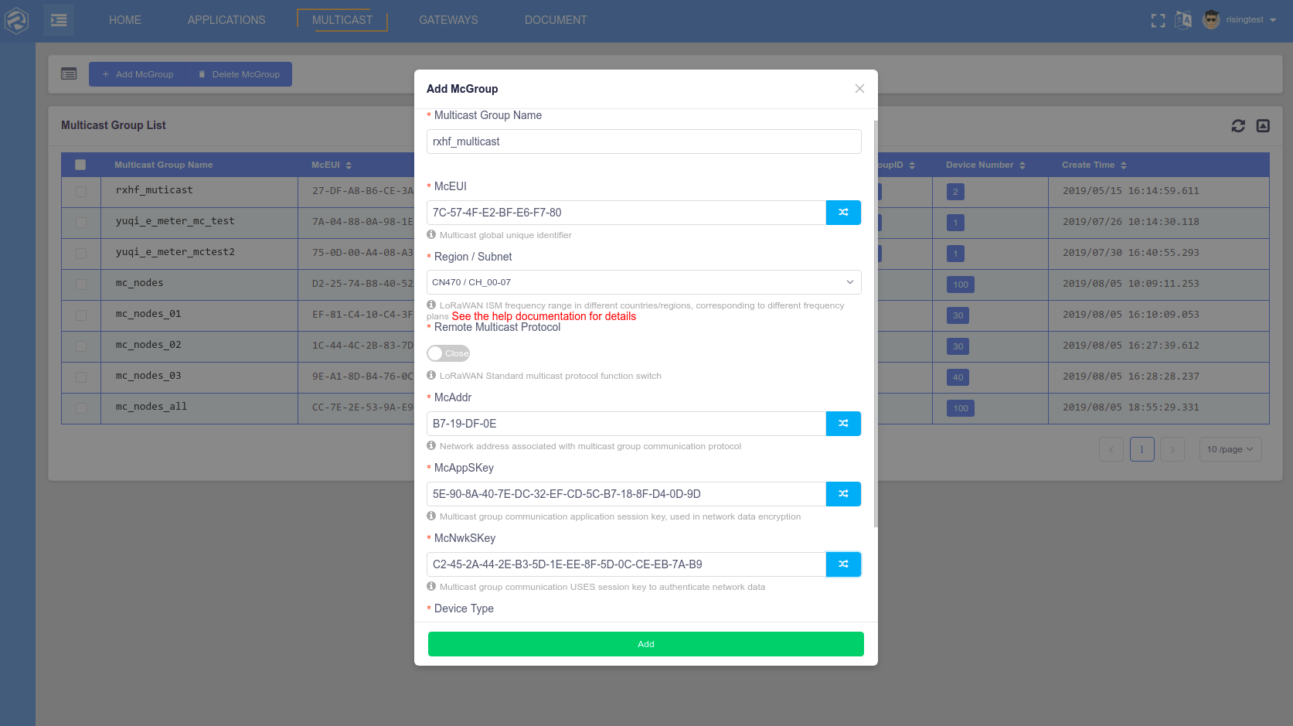
Task: Click the Multicast Group Name input field
Action: point(643,141)
